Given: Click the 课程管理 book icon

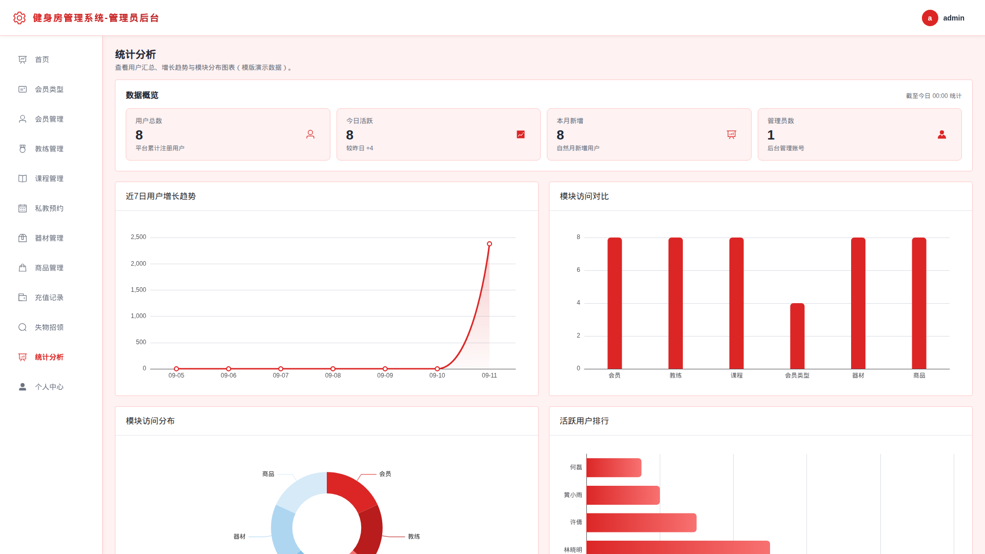Looking at the screenshot, I should (x=23, y=179).
